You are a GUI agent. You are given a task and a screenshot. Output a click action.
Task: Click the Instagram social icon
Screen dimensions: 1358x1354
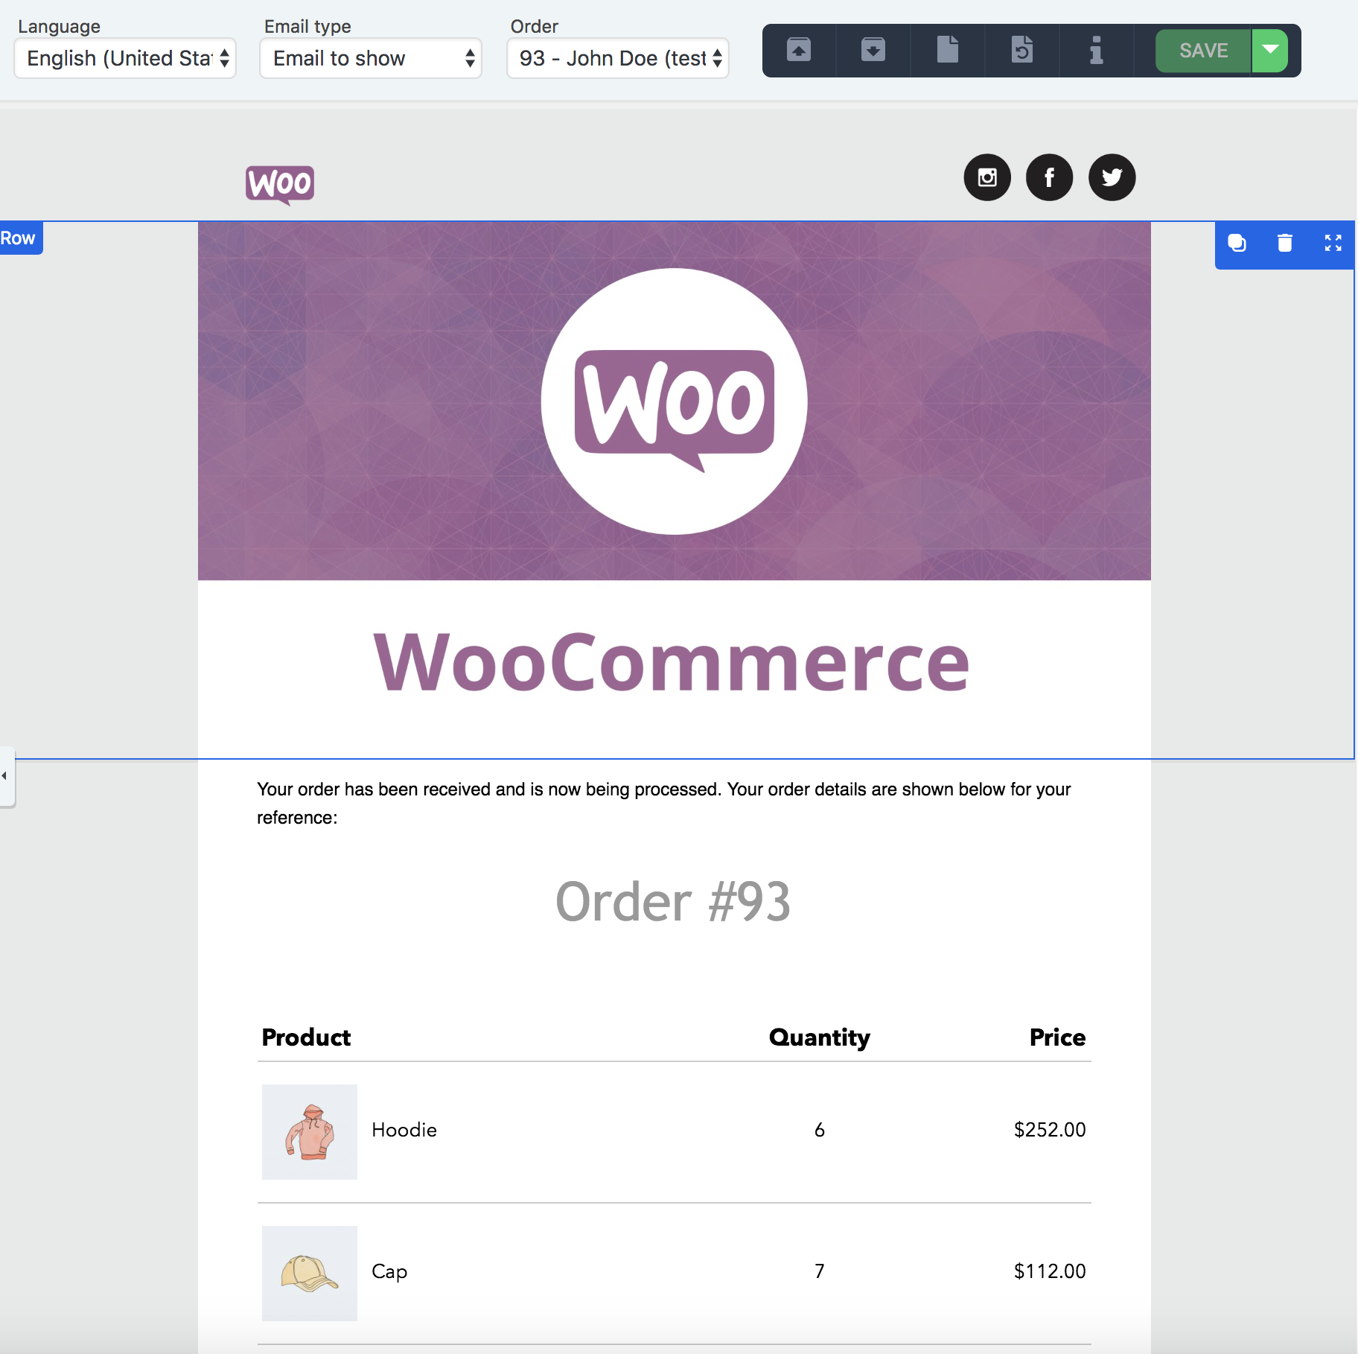point(987,177)
